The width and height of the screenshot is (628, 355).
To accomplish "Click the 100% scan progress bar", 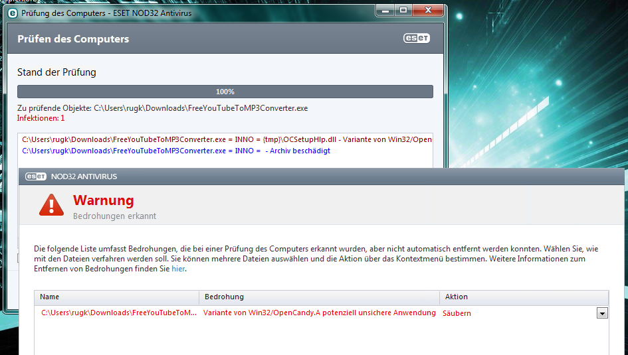I will point(225,92).
